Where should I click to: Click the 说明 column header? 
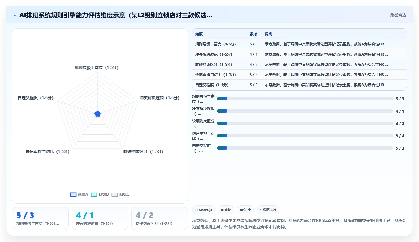click(269, 34)
